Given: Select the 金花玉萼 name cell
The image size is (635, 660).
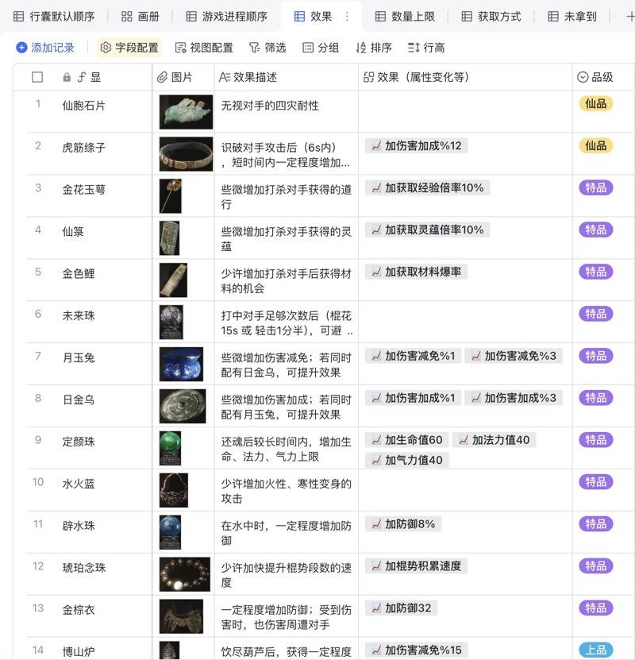Looking at the screenshot, I should [84, 189].
